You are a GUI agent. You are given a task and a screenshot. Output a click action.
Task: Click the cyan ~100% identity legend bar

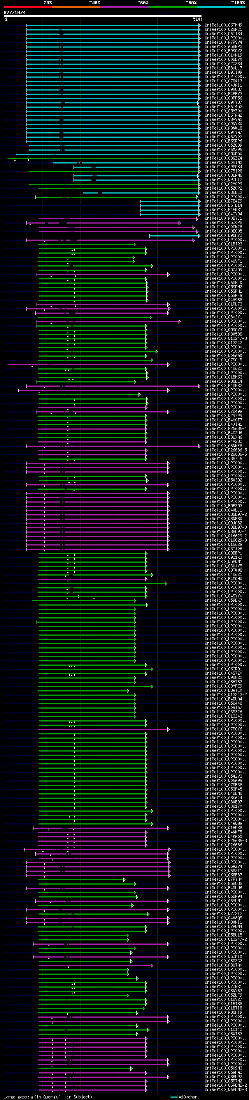coord(221,7)
